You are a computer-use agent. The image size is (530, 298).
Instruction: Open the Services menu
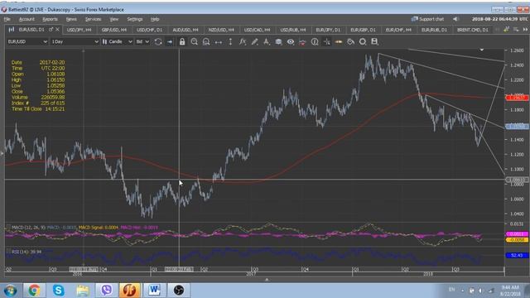pyautogui.click(x=93, y=19)
